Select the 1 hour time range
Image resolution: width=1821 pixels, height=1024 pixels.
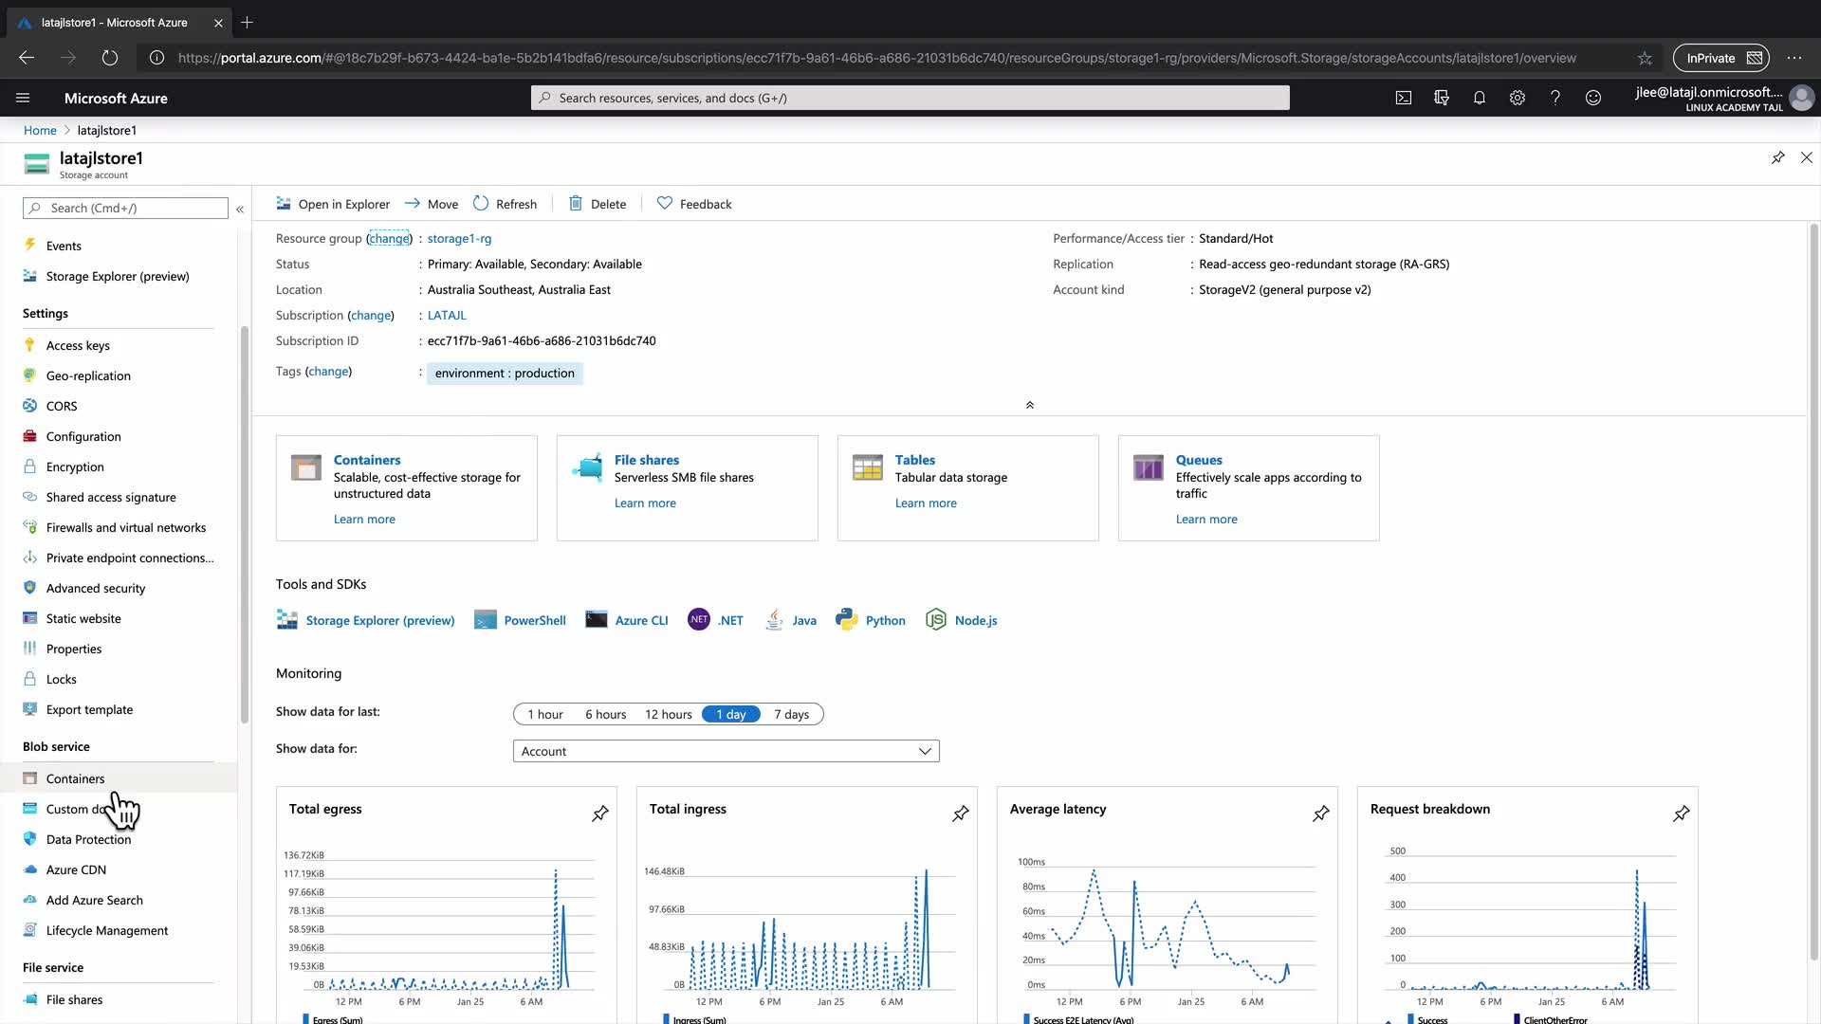(545, 714)
